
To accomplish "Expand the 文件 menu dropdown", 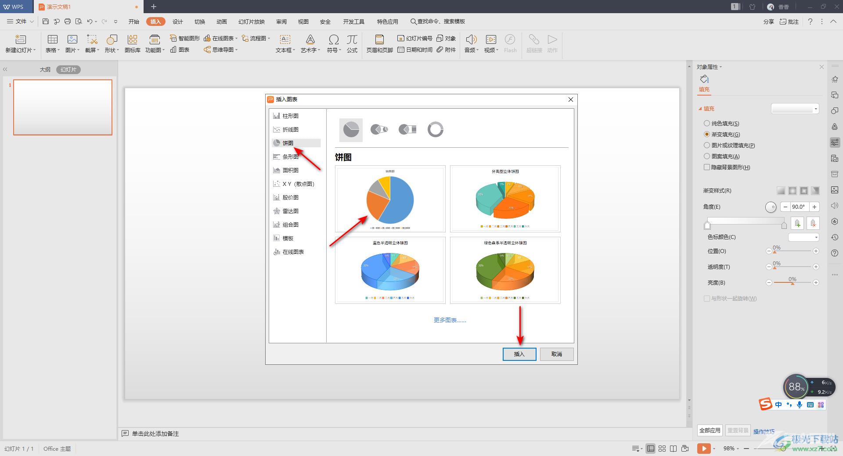I will pyautogui.click(x=20, y=21).
